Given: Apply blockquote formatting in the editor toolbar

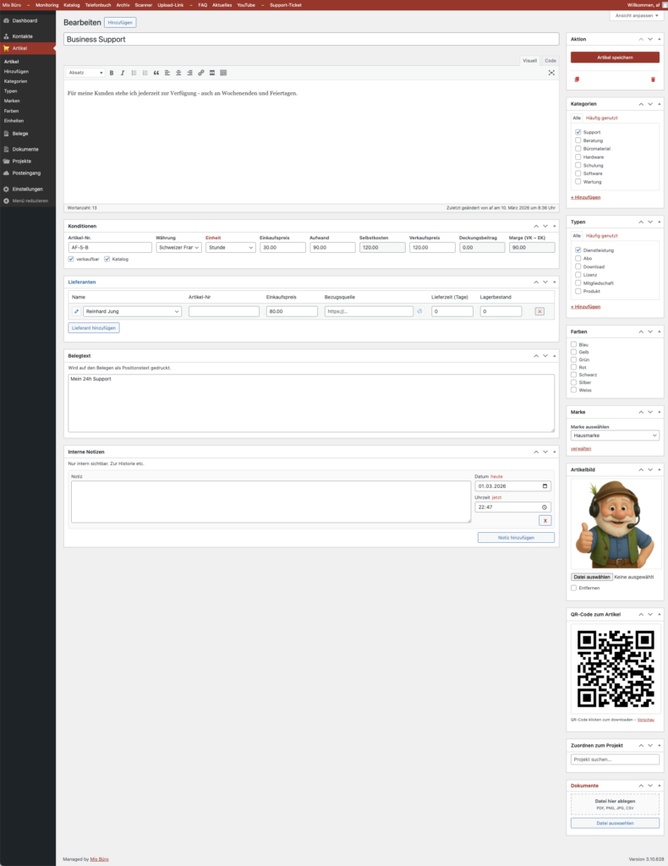Looking at the screenshot, I should coord(156,73).
